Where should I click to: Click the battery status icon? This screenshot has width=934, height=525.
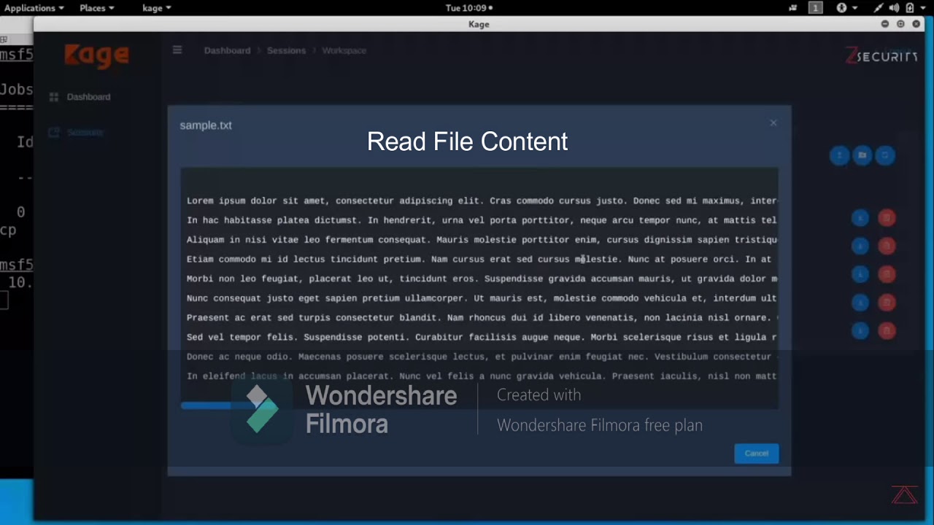coord(910,8)
